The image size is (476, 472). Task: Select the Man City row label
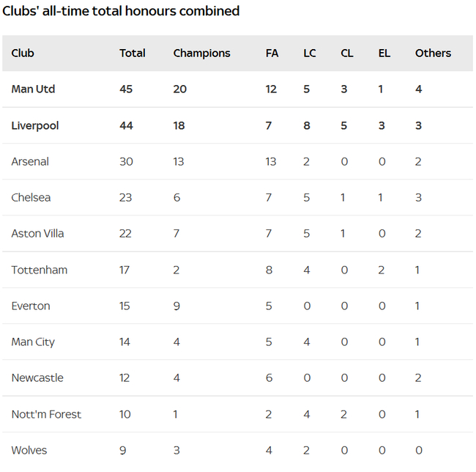[33, 342]
